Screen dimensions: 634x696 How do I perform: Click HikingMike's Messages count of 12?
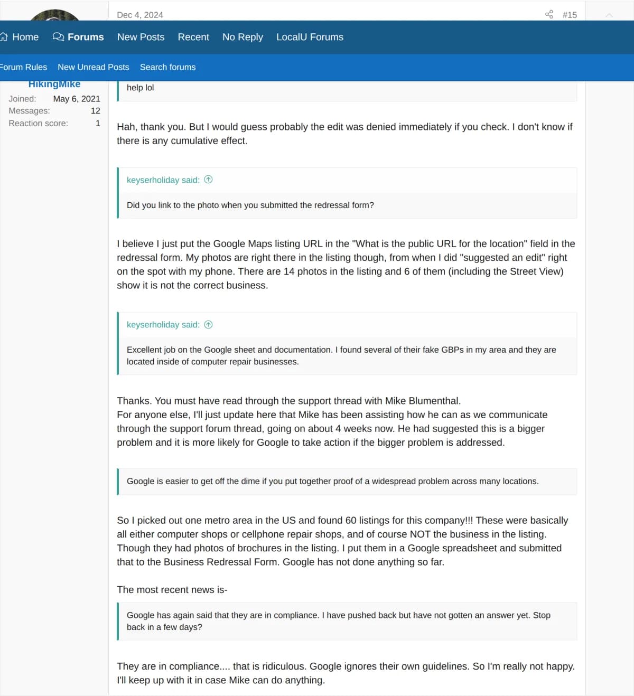tap(95, 110)
